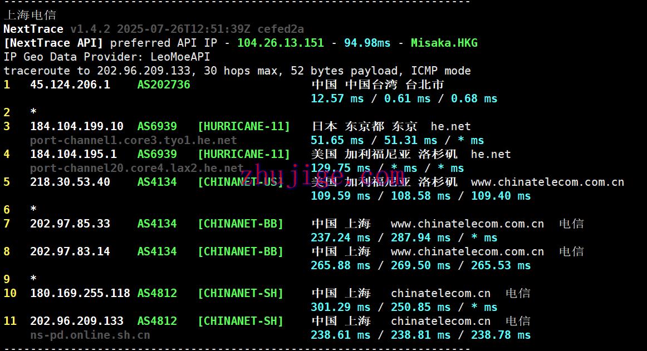Click hostname port-channel20.core4.lax2.he.net
647x351 pixels.
(x=136, y=168)
